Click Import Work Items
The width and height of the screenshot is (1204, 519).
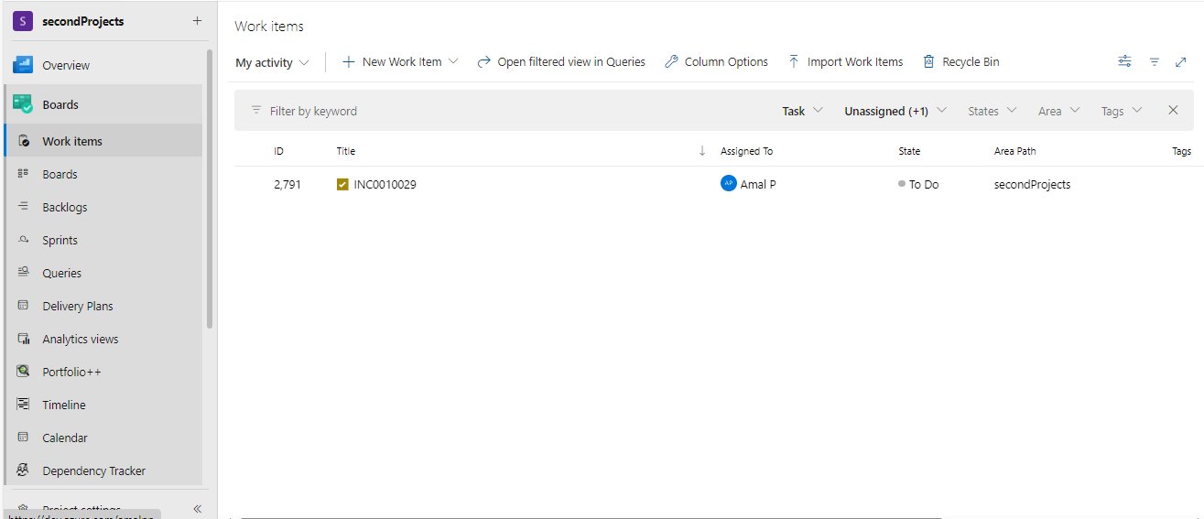pyautogui.click(x=845, y=62)
